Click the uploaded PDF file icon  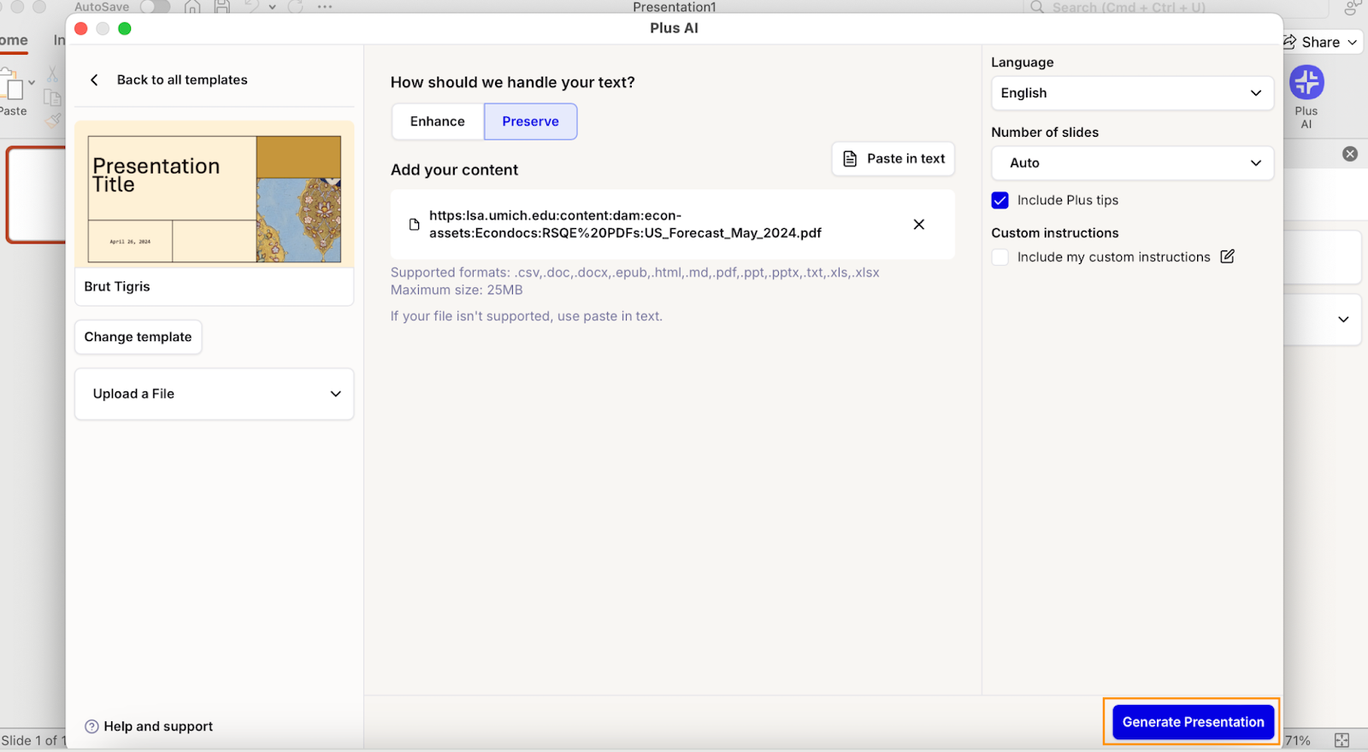(414, 225)
